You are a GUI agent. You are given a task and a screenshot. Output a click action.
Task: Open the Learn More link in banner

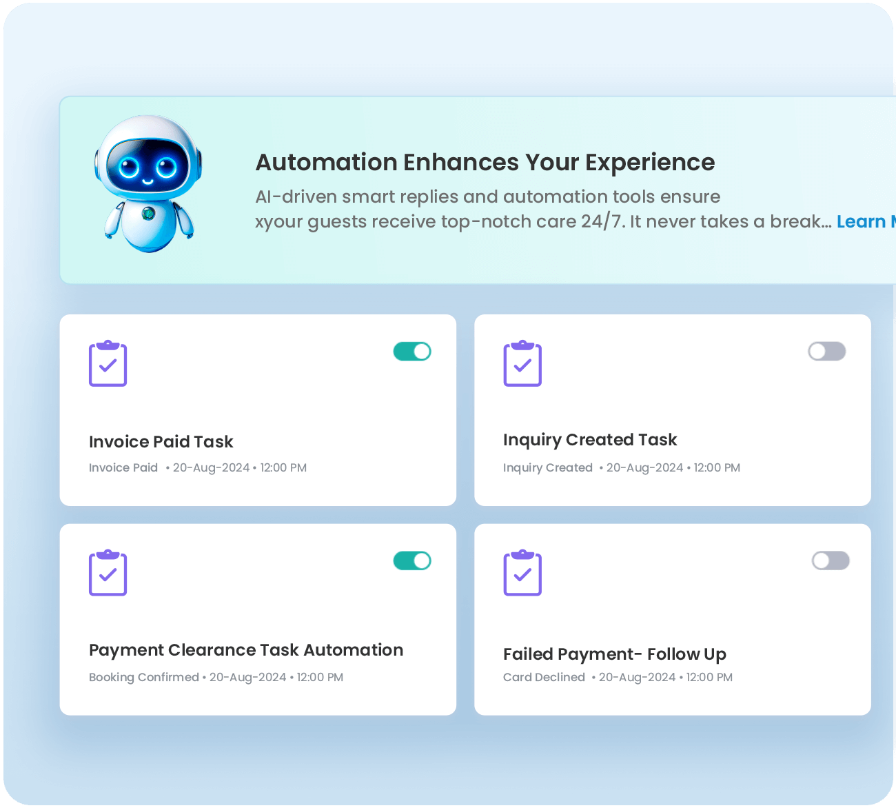(x=865, y=222)
